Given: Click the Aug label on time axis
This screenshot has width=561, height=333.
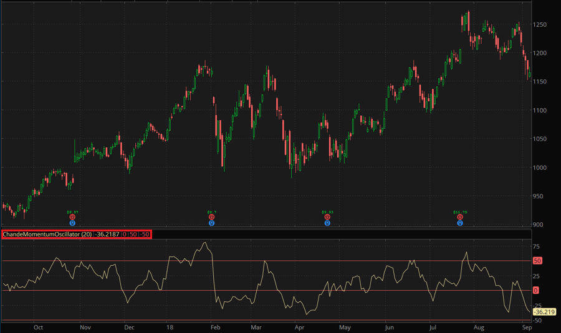Looking at the screenshot, I should (479, 327).
